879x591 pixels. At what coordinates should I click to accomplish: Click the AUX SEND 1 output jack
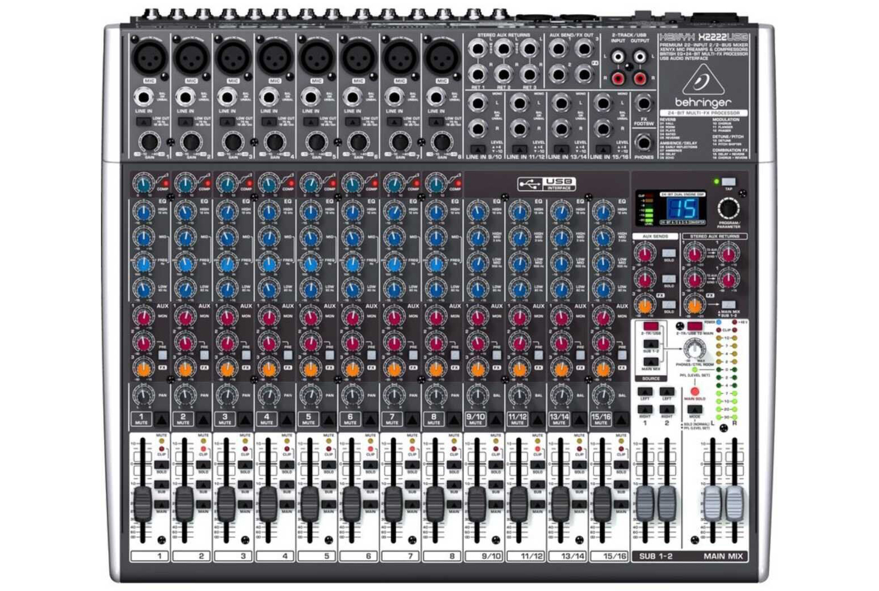point(558,49)
